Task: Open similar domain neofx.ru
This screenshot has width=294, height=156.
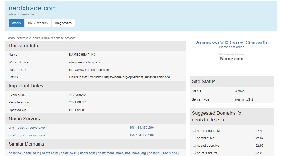Action: 155,153
